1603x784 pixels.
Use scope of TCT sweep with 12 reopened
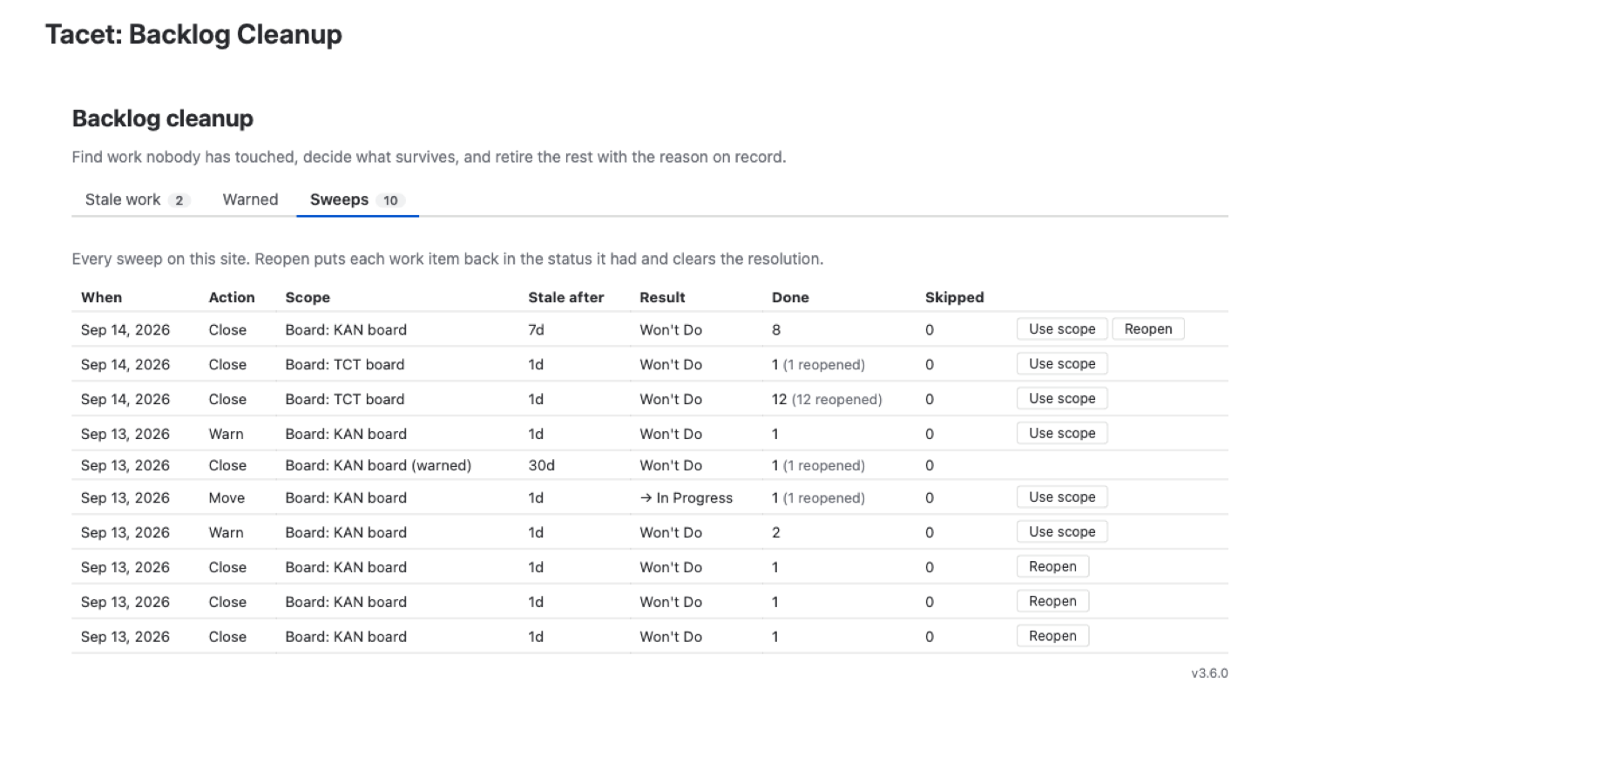[x=1062, y=399]
